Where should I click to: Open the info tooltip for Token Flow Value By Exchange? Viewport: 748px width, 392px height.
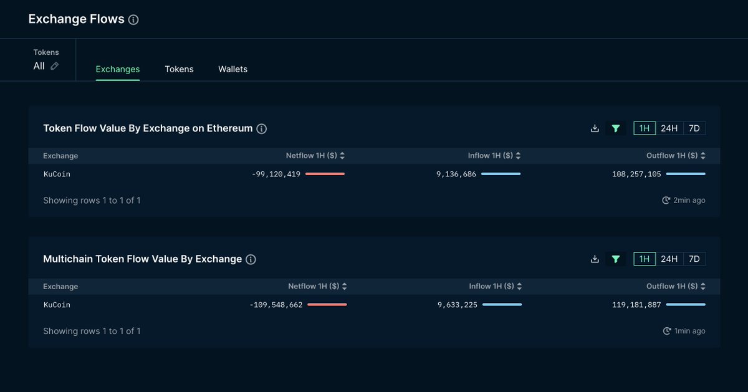click(x=262, y=128)
